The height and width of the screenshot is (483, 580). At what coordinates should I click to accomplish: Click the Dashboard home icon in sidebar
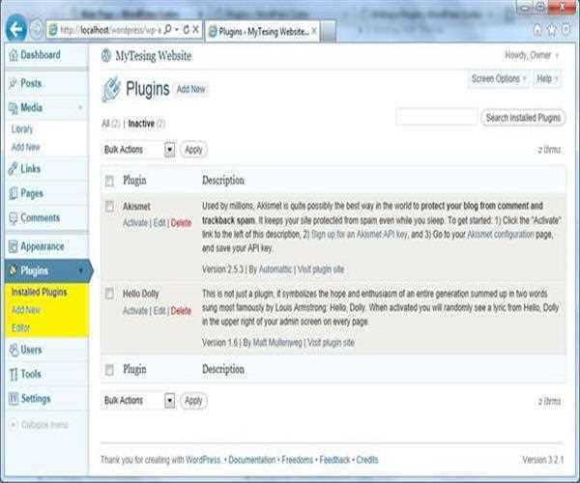pyautogui.click(x=12, y=57)
